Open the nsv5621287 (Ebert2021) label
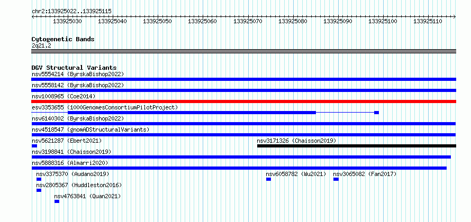This screenshot has width=471, height=222. [67, 141]
